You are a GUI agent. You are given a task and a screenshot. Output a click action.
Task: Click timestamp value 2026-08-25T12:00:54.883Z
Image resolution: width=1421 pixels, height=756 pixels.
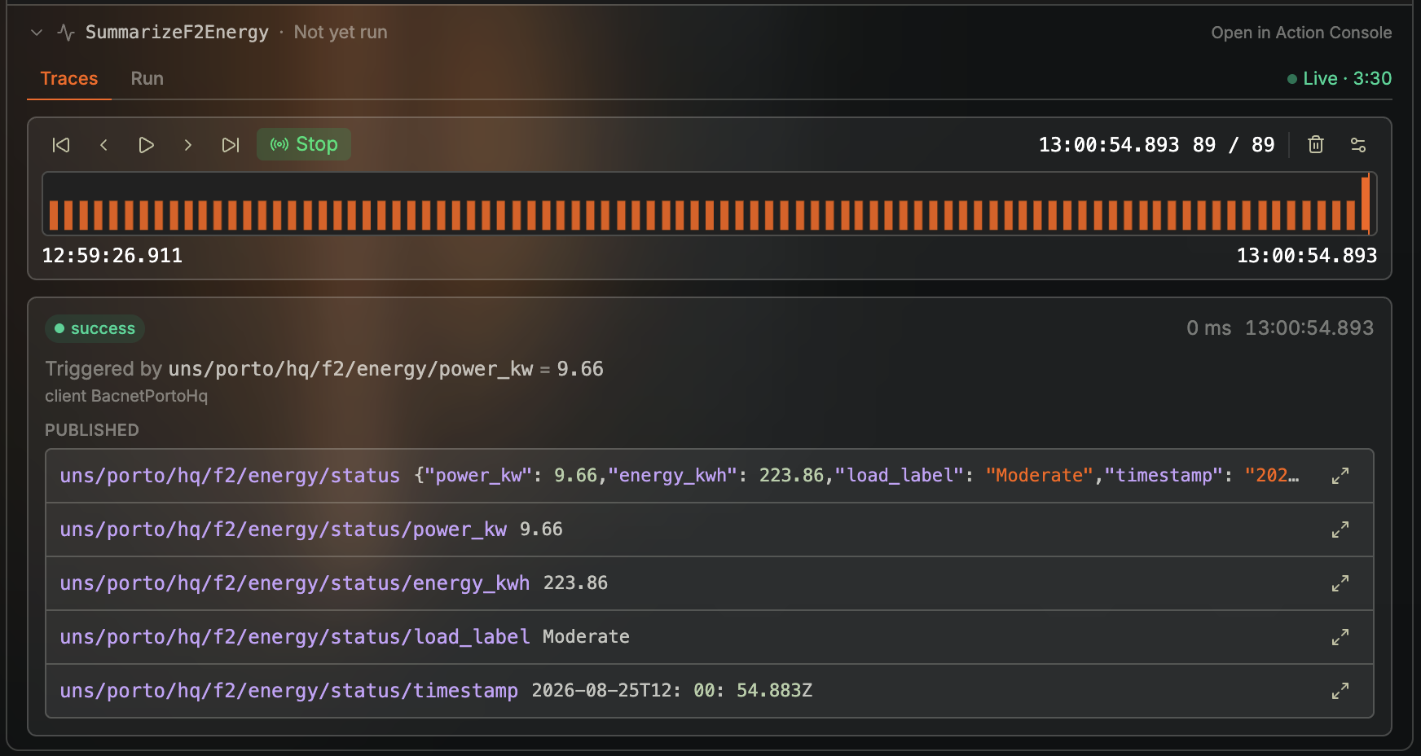coord(672,691)
